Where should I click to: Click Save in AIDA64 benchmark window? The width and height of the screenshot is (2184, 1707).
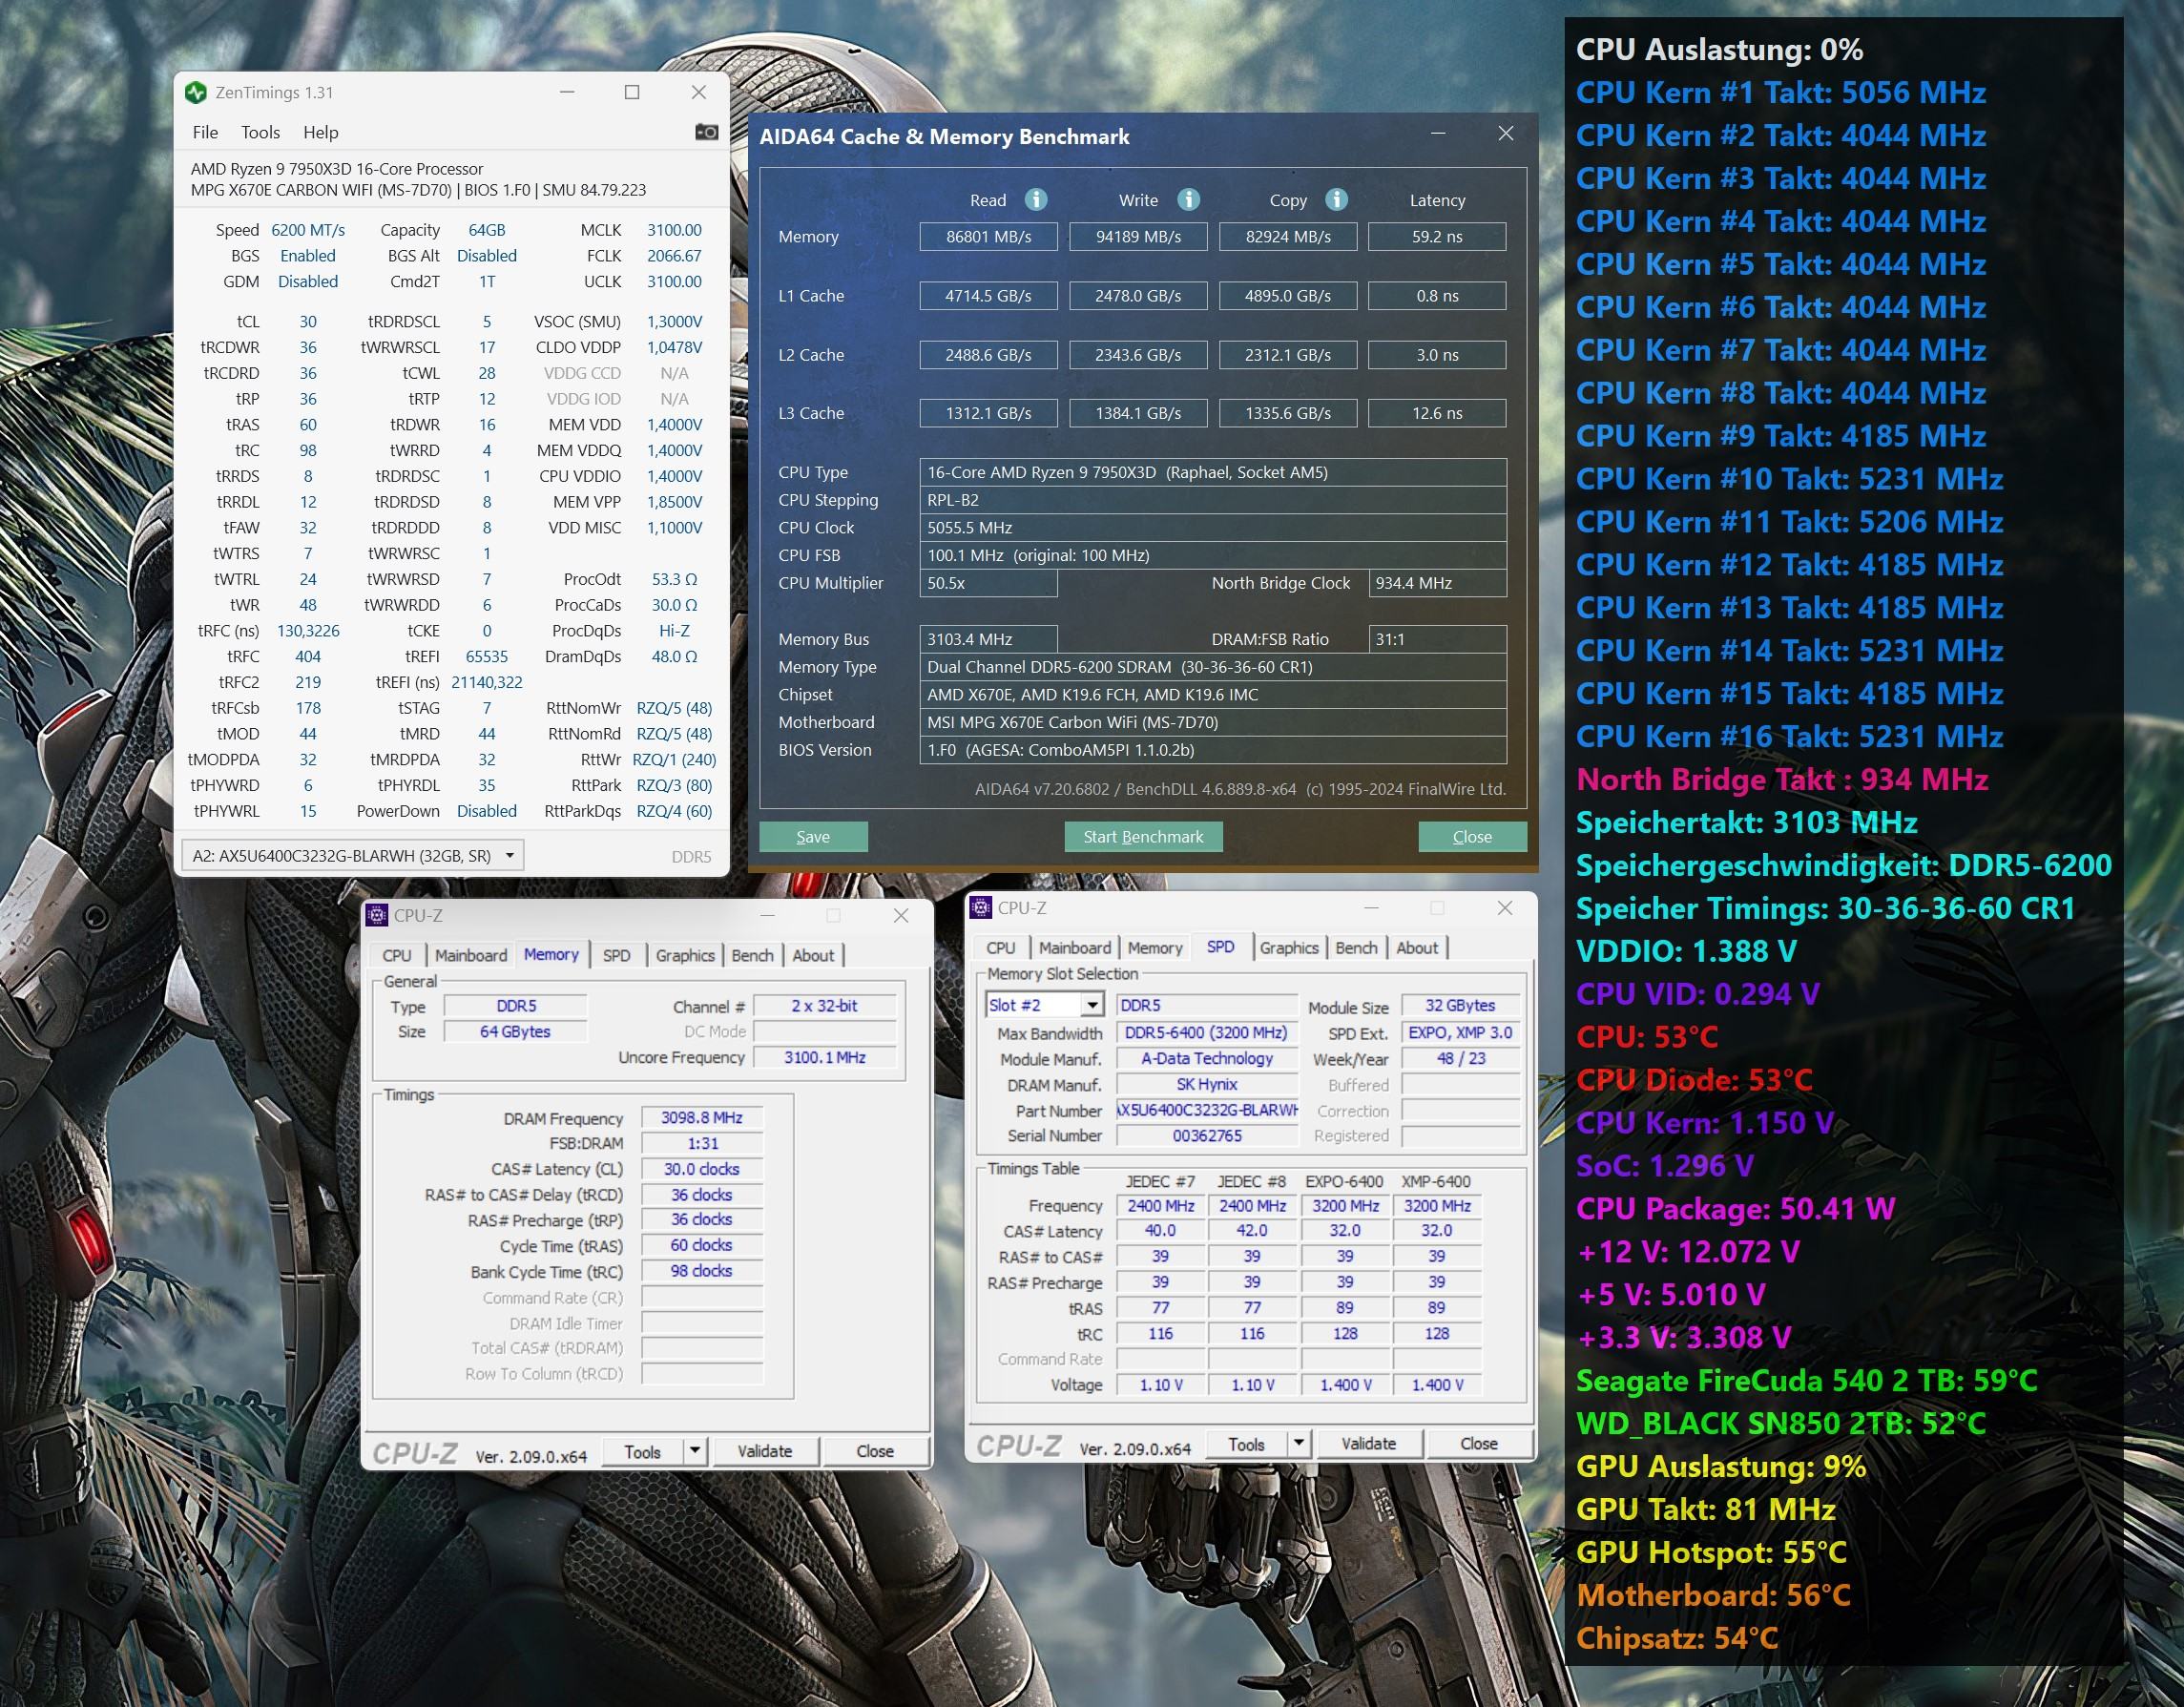coord(813,837)
